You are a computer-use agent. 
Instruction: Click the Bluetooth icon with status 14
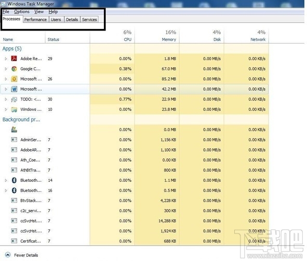[x=14, y=180]
